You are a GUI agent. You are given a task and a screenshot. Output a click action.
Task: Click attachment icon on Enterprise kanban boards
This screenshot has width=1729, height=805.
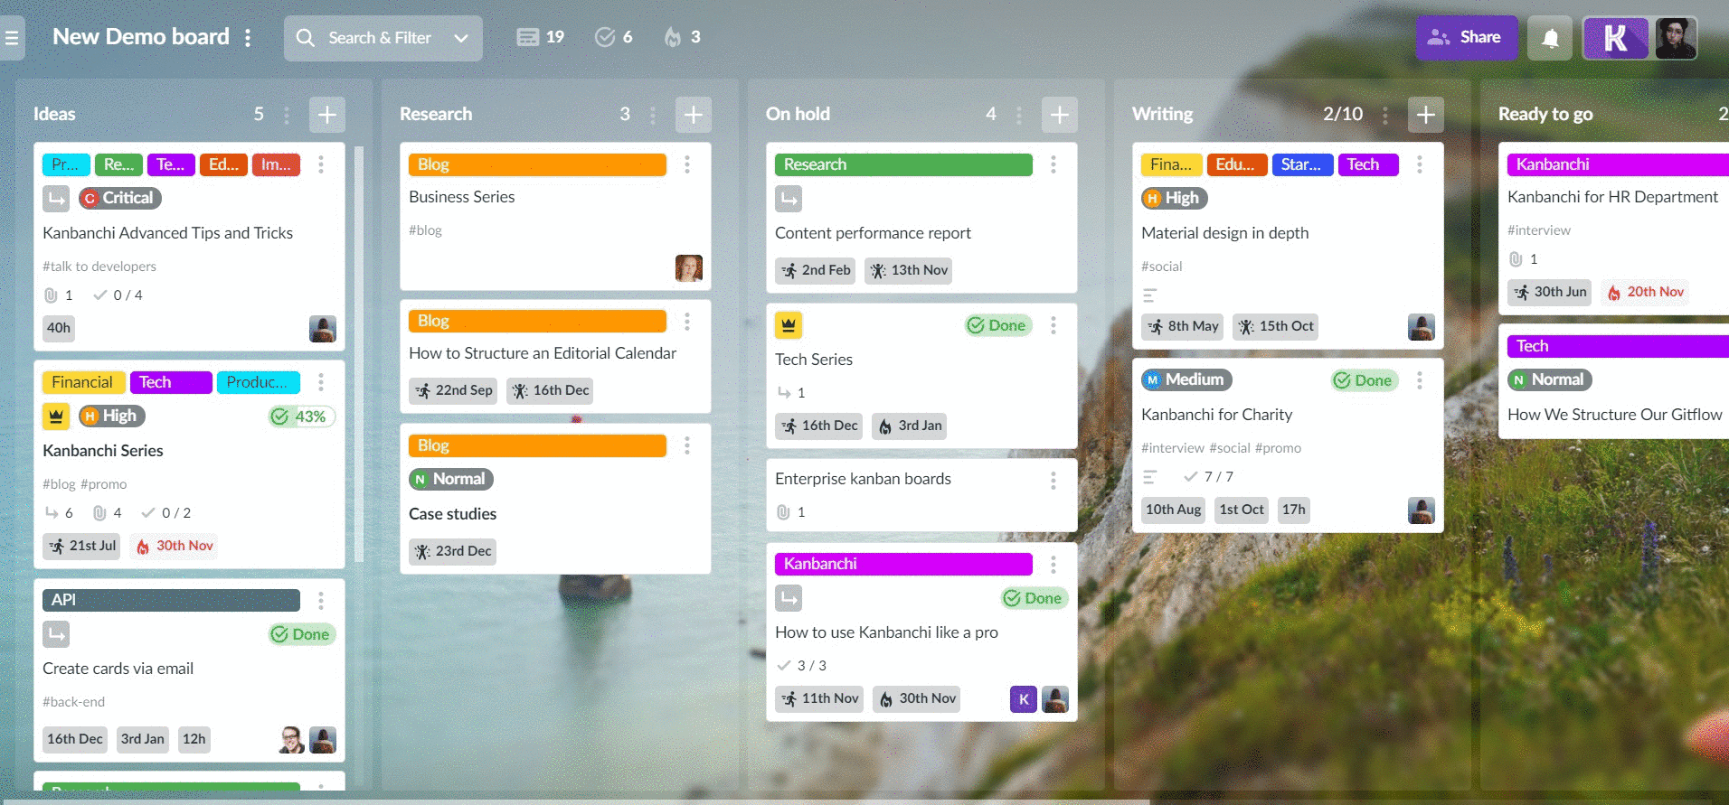784,512
